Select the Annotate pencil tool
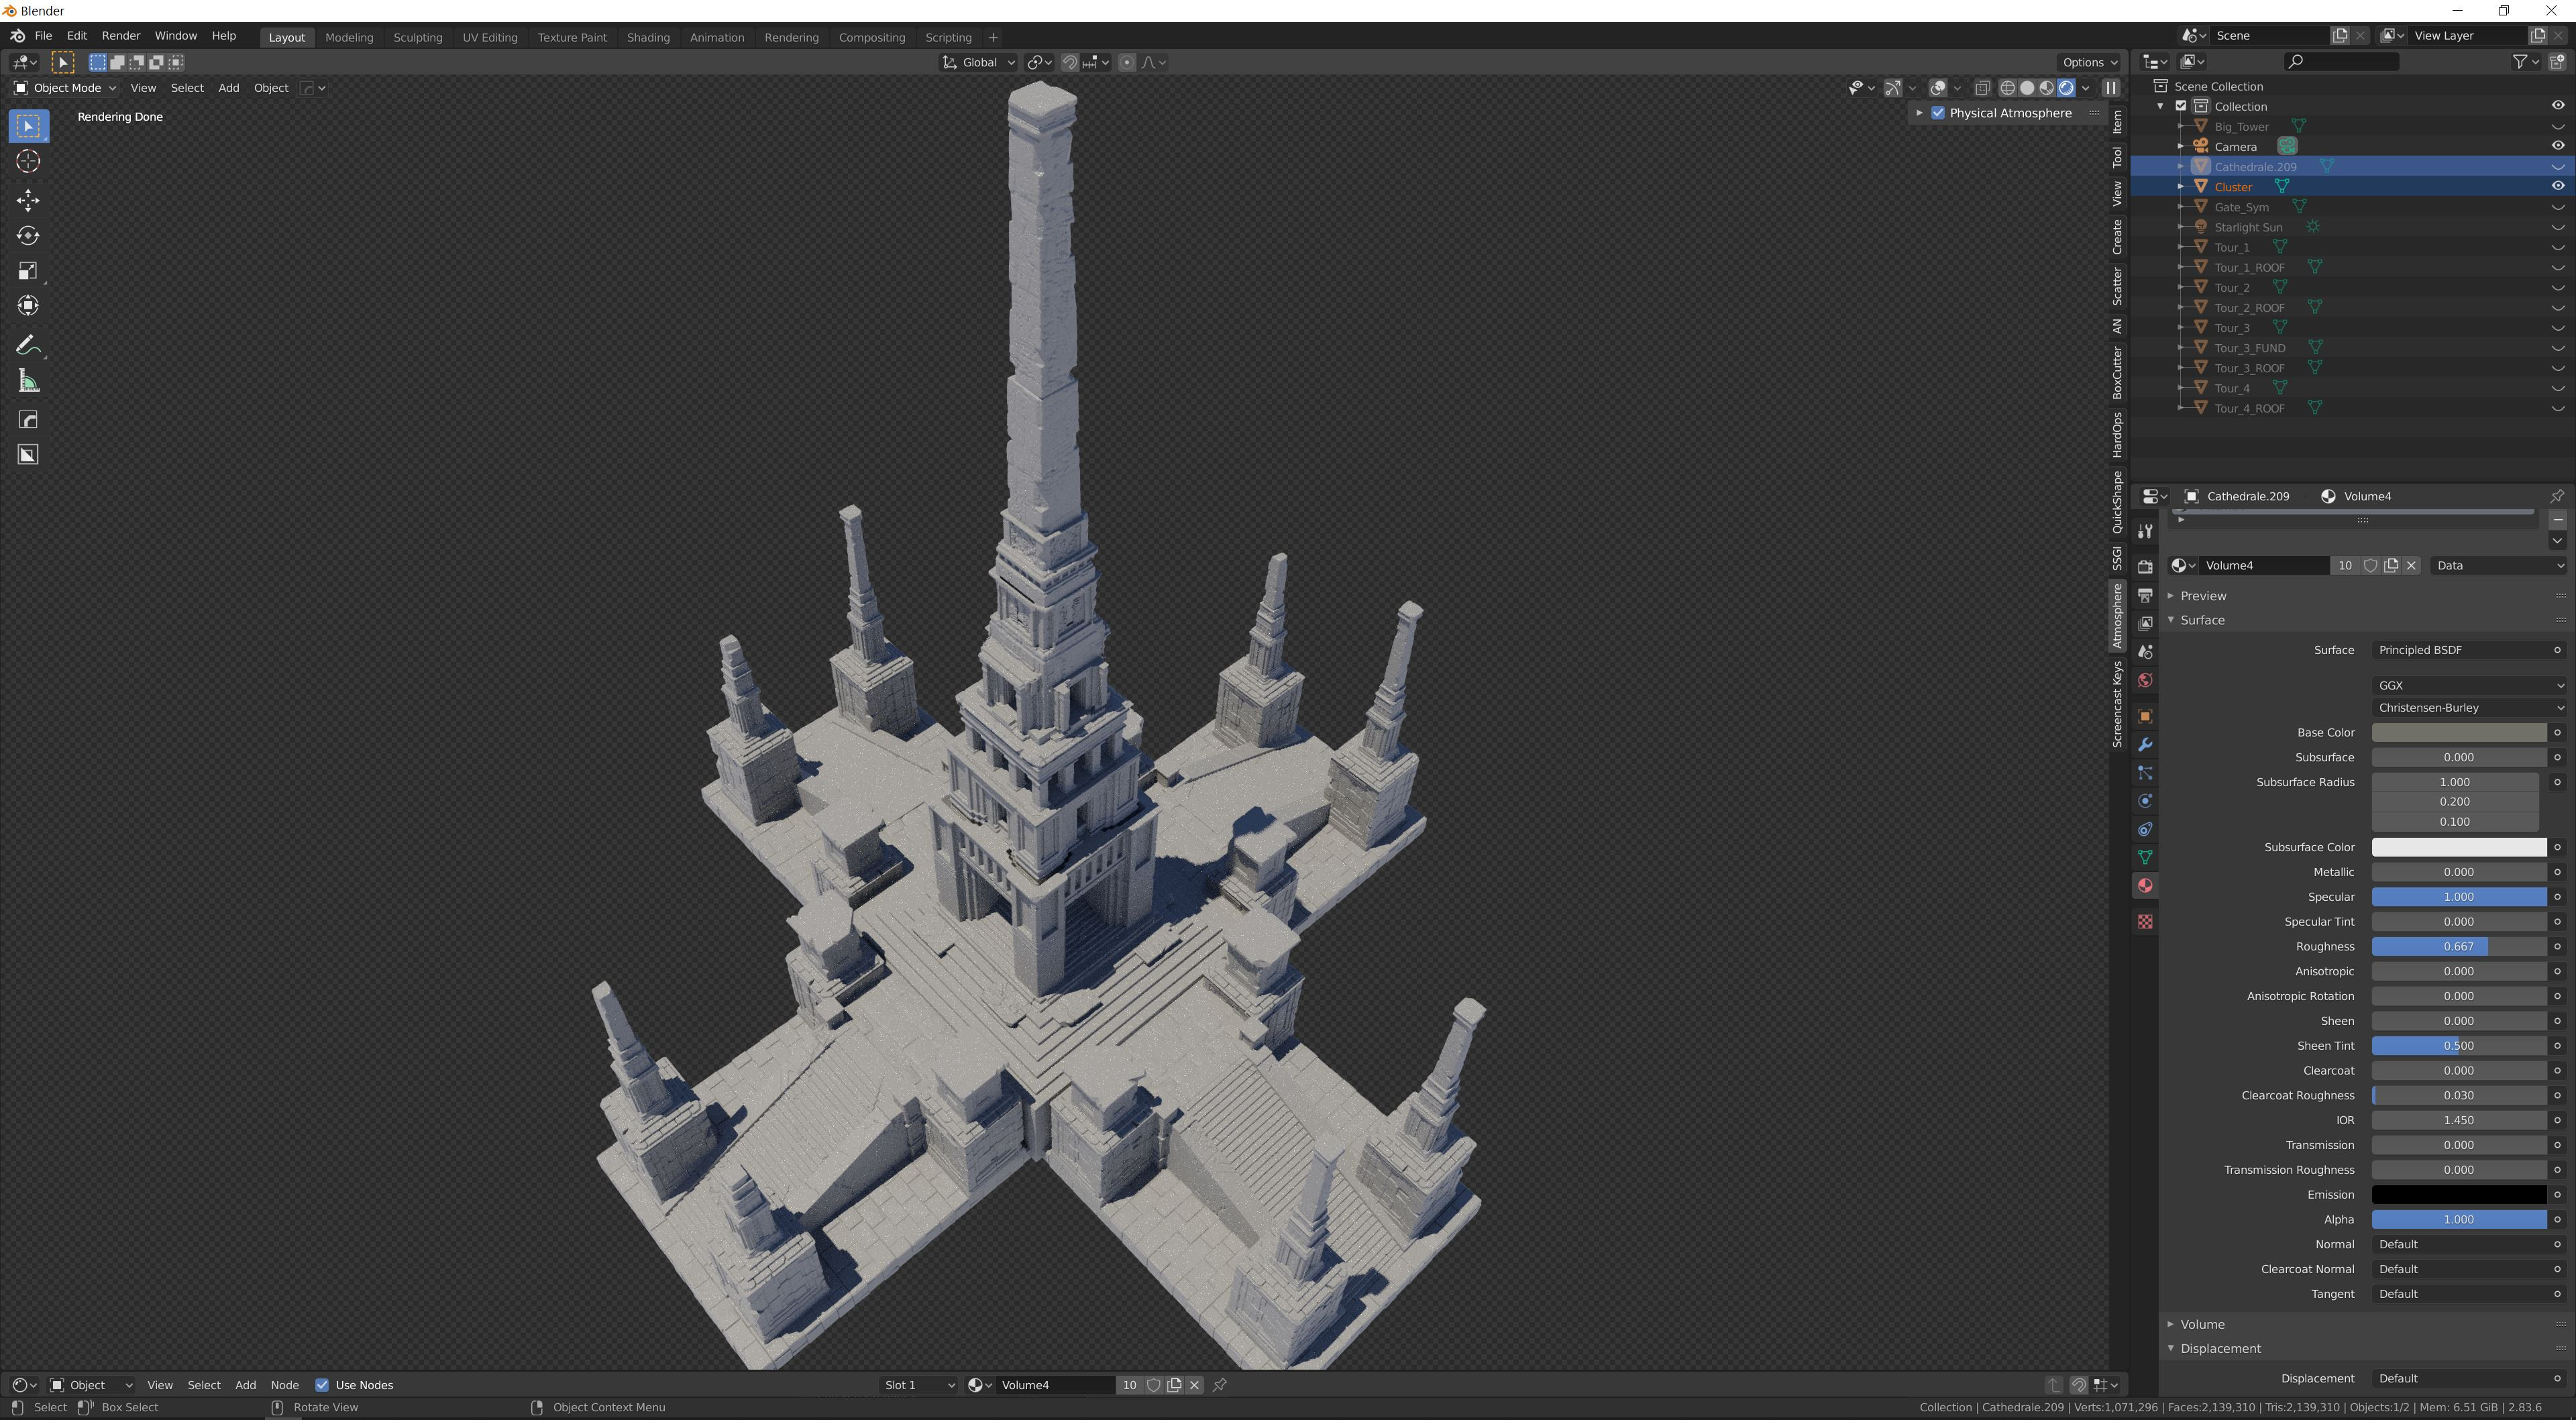The image size is (2576, 1420). 28,345
